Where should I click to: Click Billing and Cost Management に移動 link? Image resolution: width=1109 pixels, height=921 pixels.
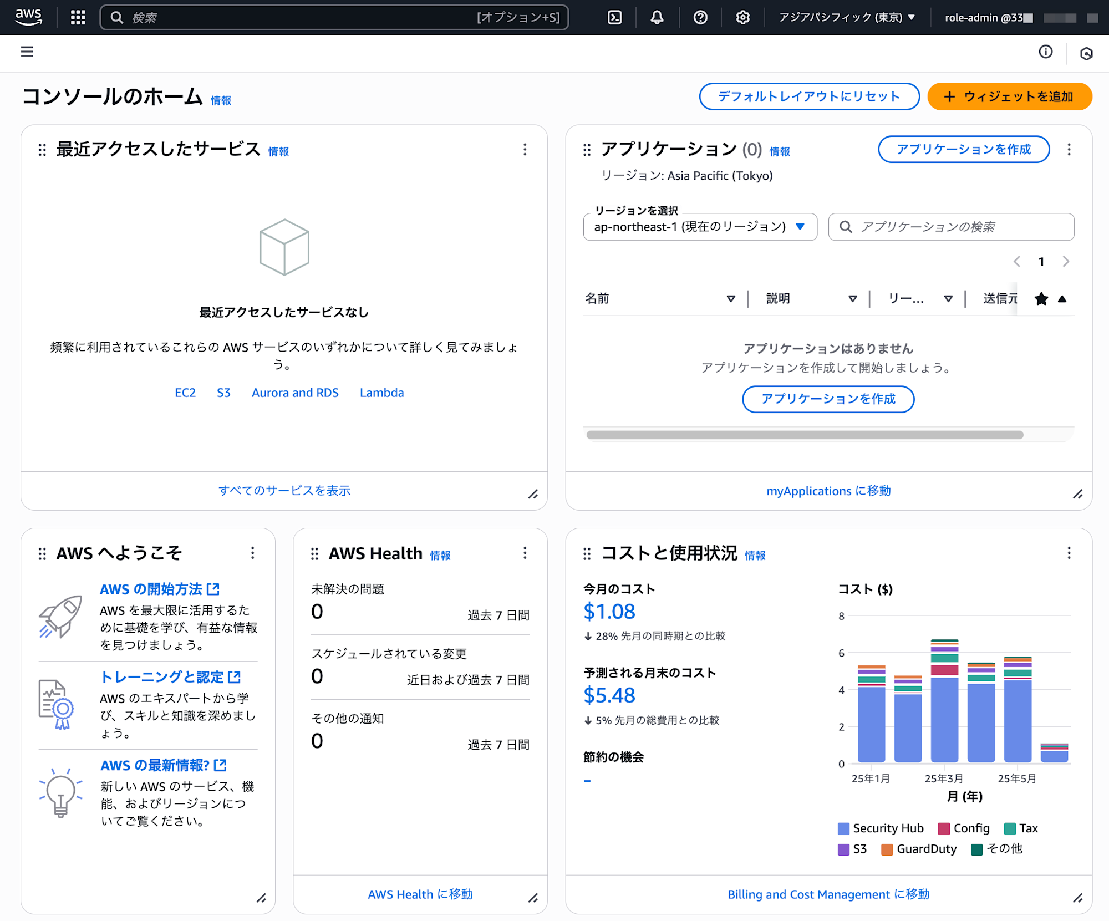coord(828,894)
